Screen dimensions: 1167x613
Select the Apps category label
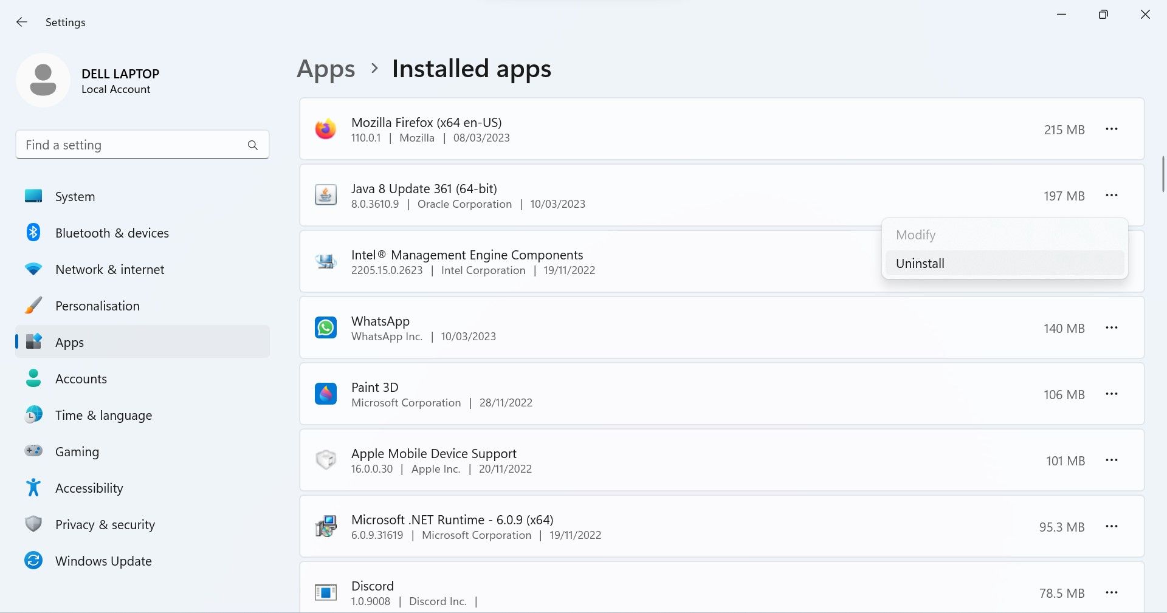[x=69, y=343]
